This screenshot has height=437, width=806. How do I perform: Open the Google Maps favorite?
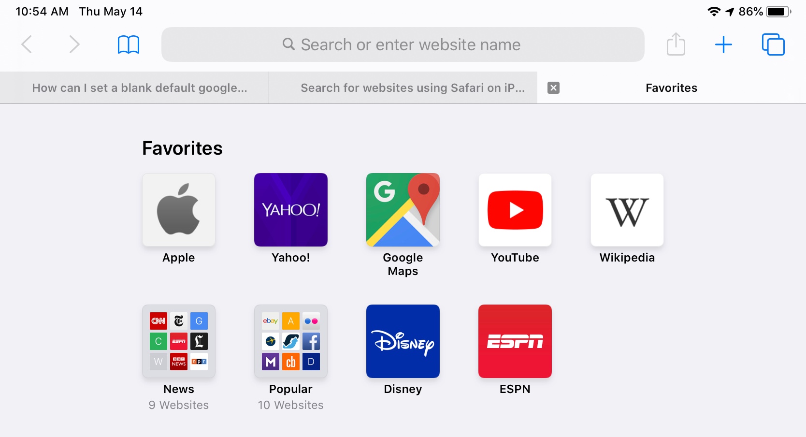coord(403,210)
